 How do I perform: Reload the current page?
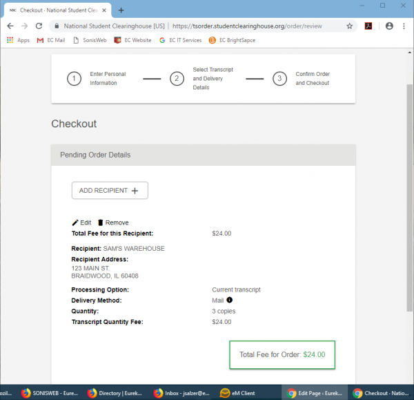(39, 26)
